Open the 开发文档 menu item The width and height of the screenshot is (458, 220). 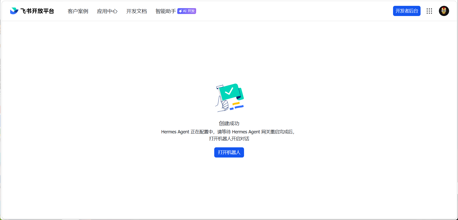(137, 11)
